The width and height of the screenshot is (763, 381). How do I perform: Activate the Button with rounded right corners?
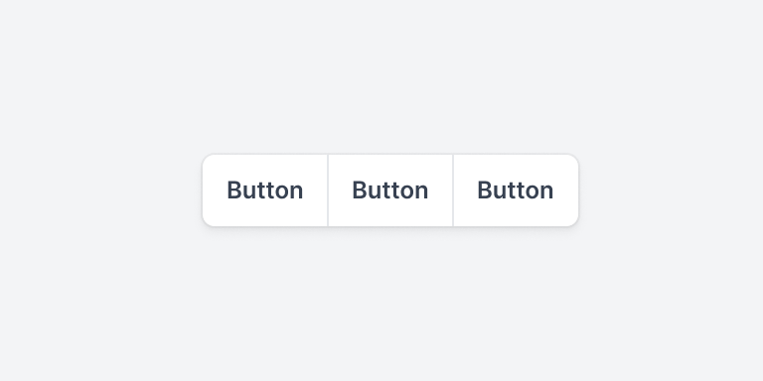[516, 190]
